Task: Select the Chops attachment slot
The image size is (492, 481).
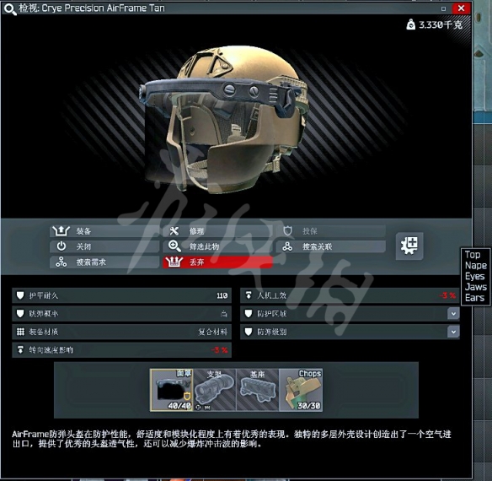Action: [x=301, y=390]
